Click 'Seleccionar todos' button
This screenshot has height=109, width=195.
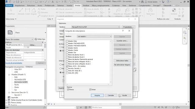tap(122, 61)
